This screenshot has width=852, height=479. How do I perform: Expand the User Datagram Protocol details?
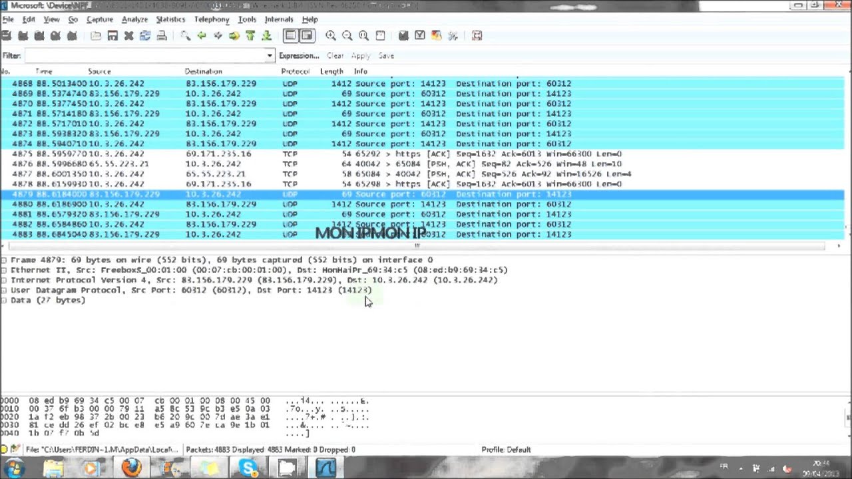(4, 290)
